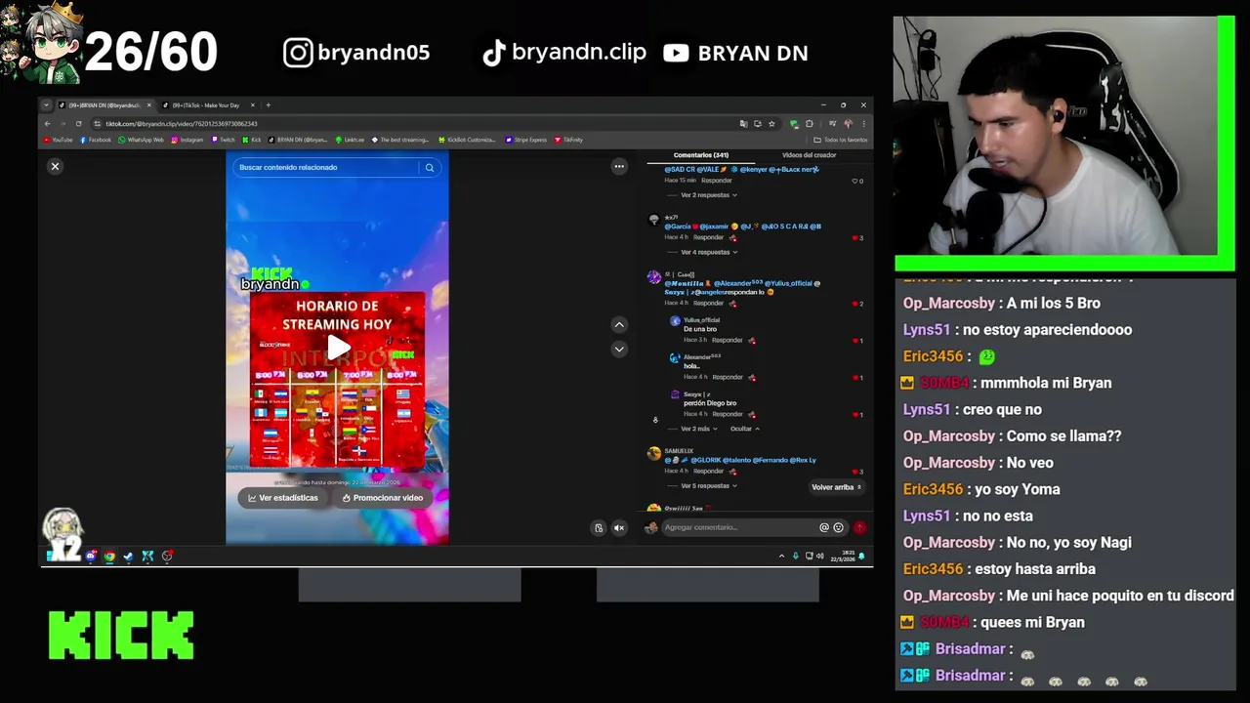This screenshot has height=703, width=1250.
Task: Open the Twitch bookmark
Action: 223,140
